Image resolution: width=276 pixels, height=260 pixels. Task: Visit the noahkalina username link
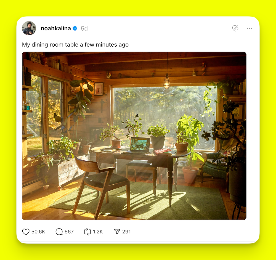click(x=56, y=28)
